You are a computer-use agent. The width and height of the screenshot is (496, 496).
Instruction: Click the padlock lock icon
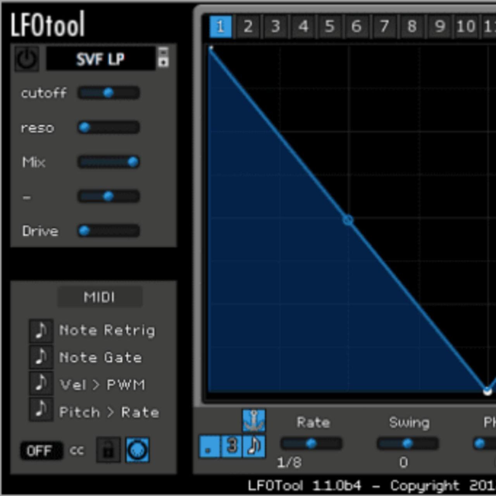(x=108, y=450)
